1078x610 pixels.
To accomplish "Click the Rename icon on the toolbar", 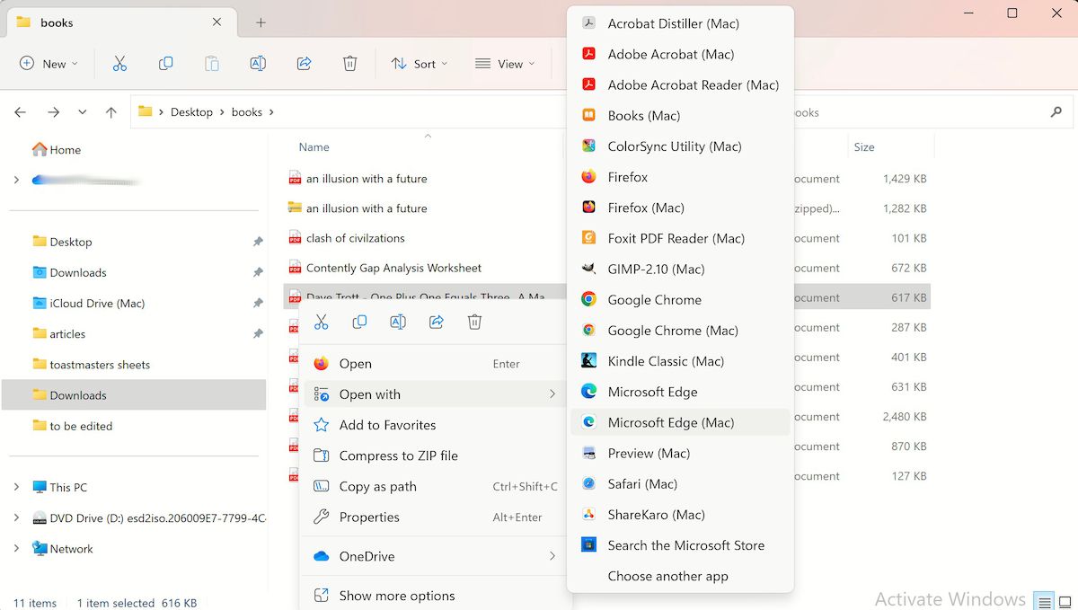I will point(258,64).
